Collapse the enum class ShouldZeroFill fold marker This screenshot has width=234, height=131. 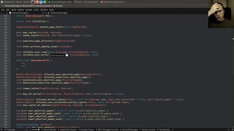tap(9, 60)
